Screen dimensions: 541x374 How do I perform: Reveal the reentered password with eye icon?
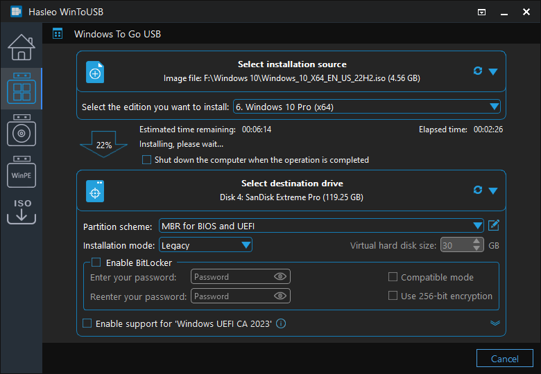(280, 296)
